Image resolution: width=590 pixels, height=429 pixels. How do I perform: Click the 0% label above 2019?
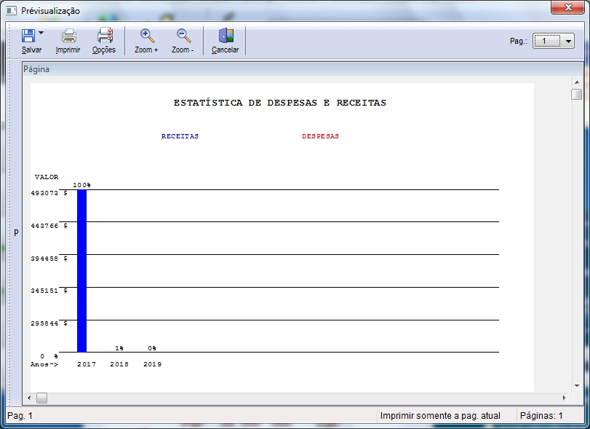[x=152, y=348]
